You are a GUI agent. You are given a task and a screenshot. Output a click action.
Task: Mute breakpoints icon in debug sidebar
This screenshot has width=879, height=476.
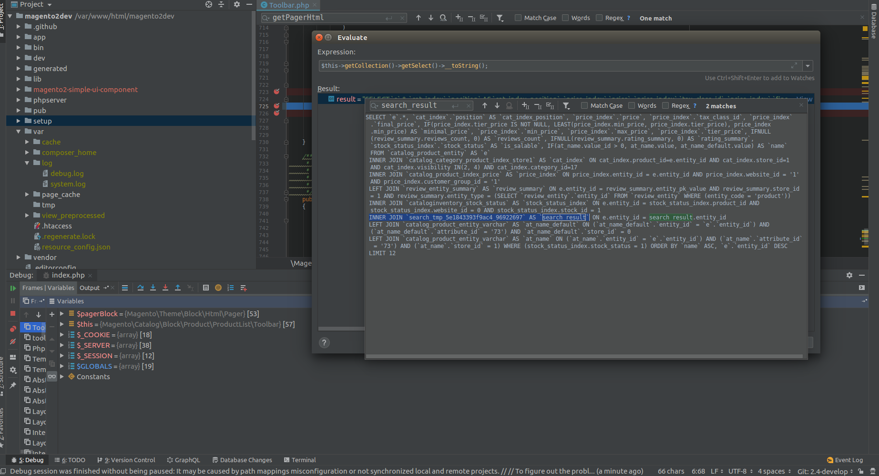[x=13, y=341]
